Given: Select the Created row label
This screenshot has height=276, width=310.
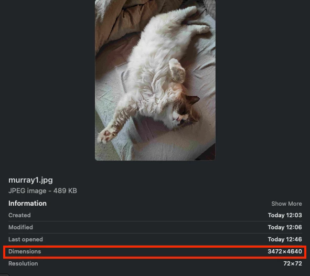Looking at the screenshot, I should (19, 215).
